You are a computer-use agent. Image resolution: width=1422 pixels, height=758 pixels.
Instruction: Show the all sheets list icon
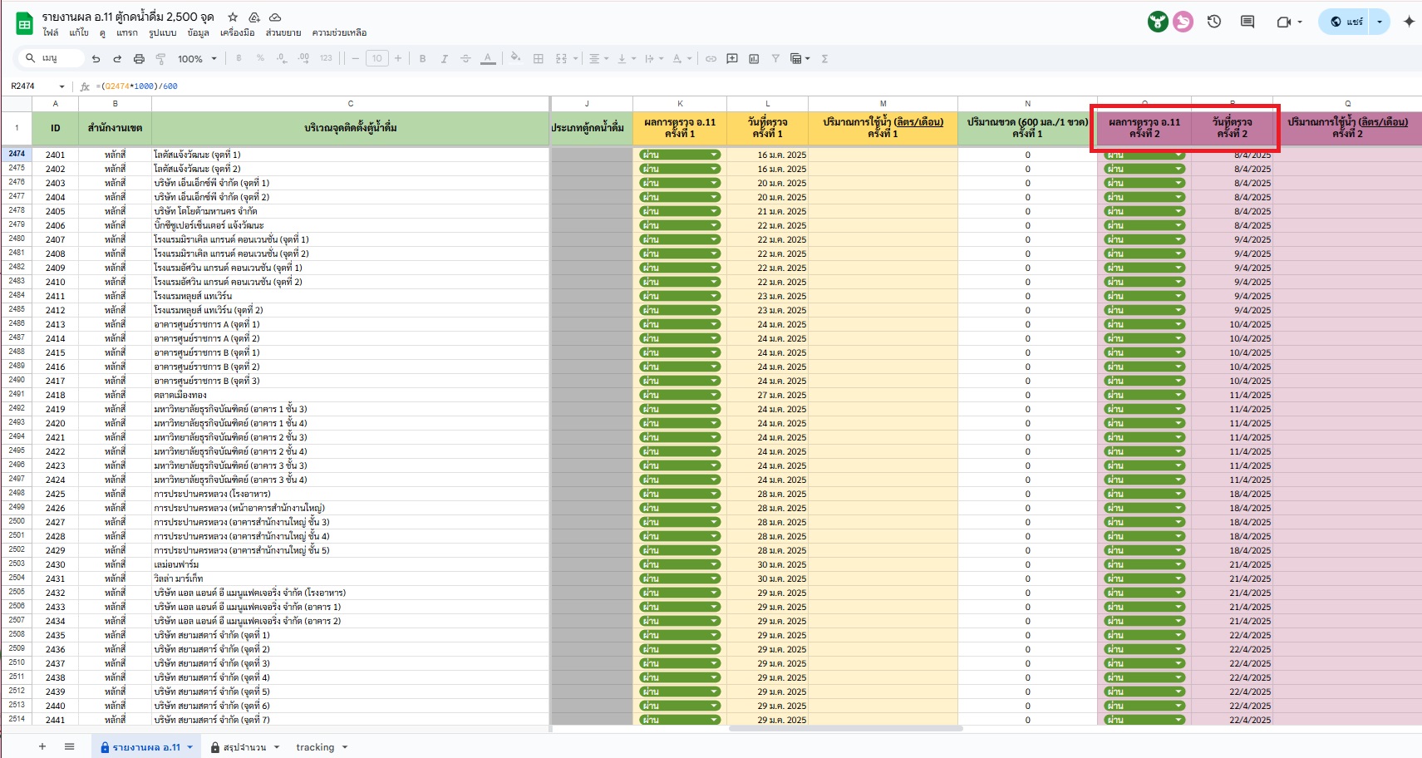69,747
